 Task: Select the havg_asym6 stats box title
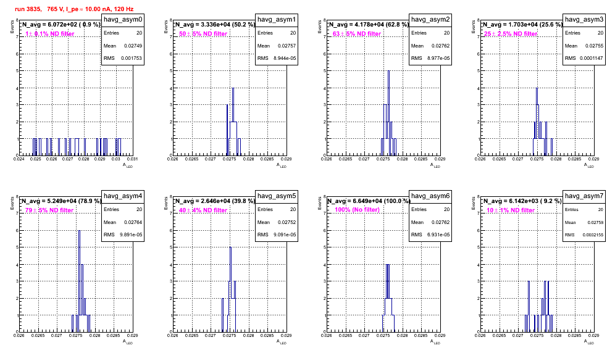pyautogui.click(x=430, y=196)
